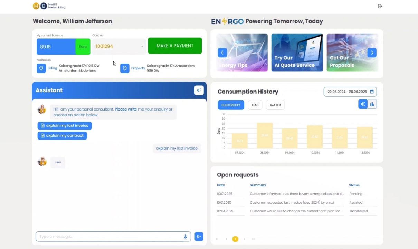Click the 08.2024 consumption bar
This screenshot has height=249, width=418.
click(x=265, y=135)
